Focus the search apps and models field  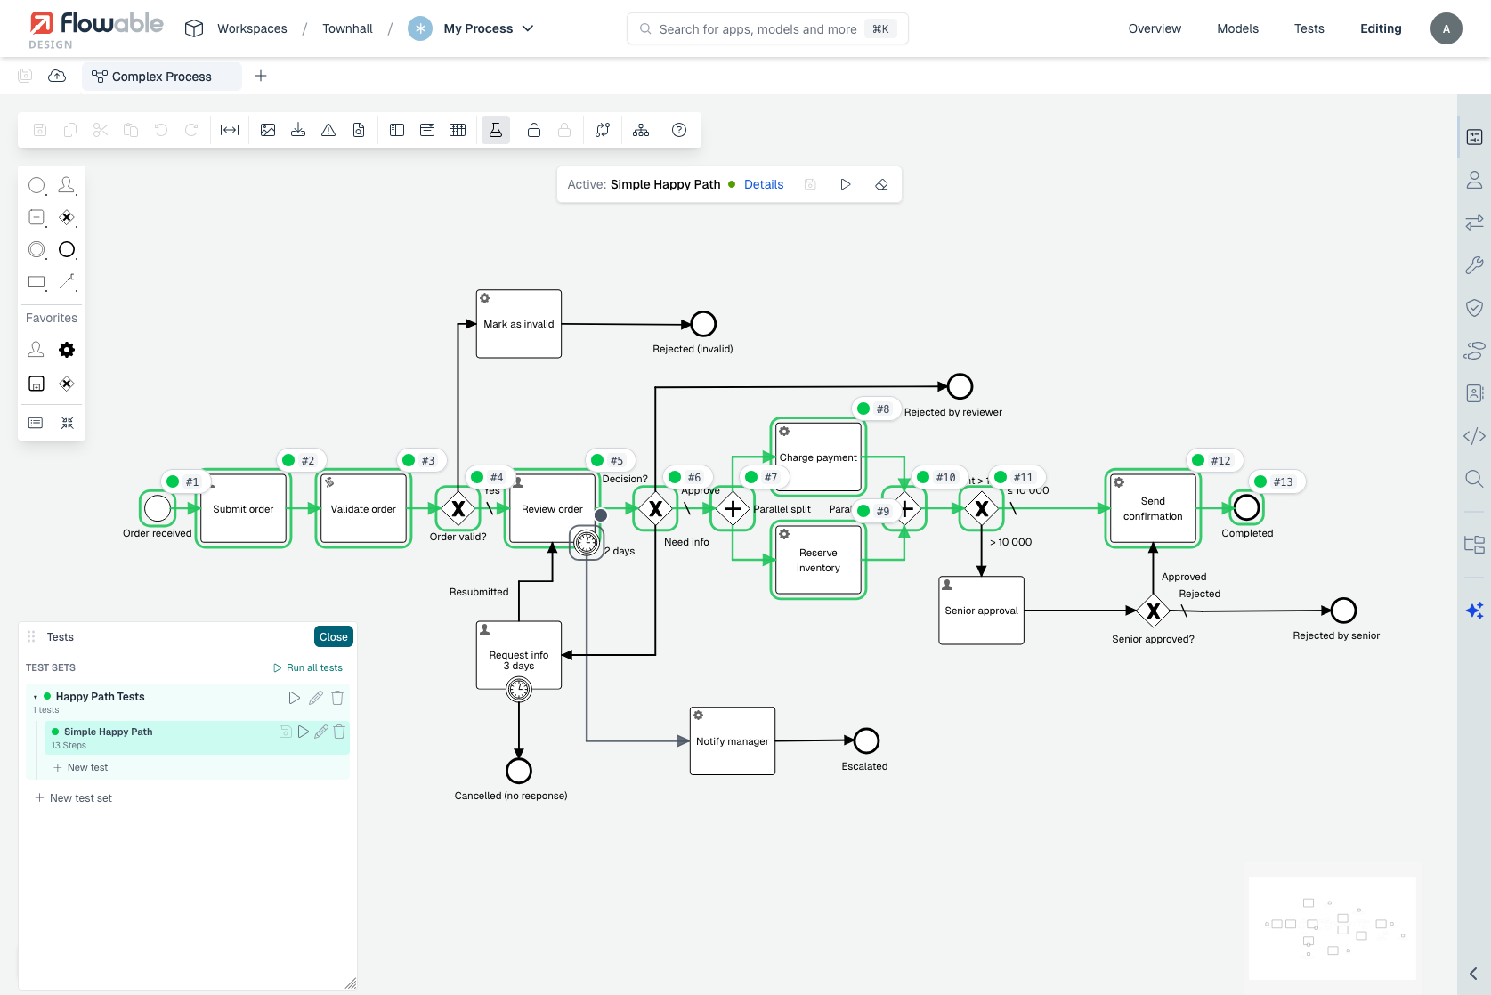(767, 28)
